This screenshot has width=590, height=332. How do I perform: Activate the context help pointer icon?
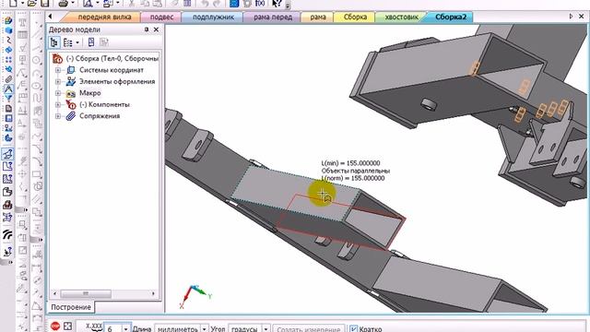pos(277,4)
